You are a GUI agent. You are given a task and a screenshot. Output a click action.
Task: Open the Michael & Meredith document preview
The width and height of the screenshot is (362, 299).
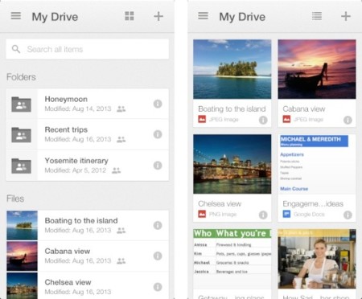tap(317, 164)
